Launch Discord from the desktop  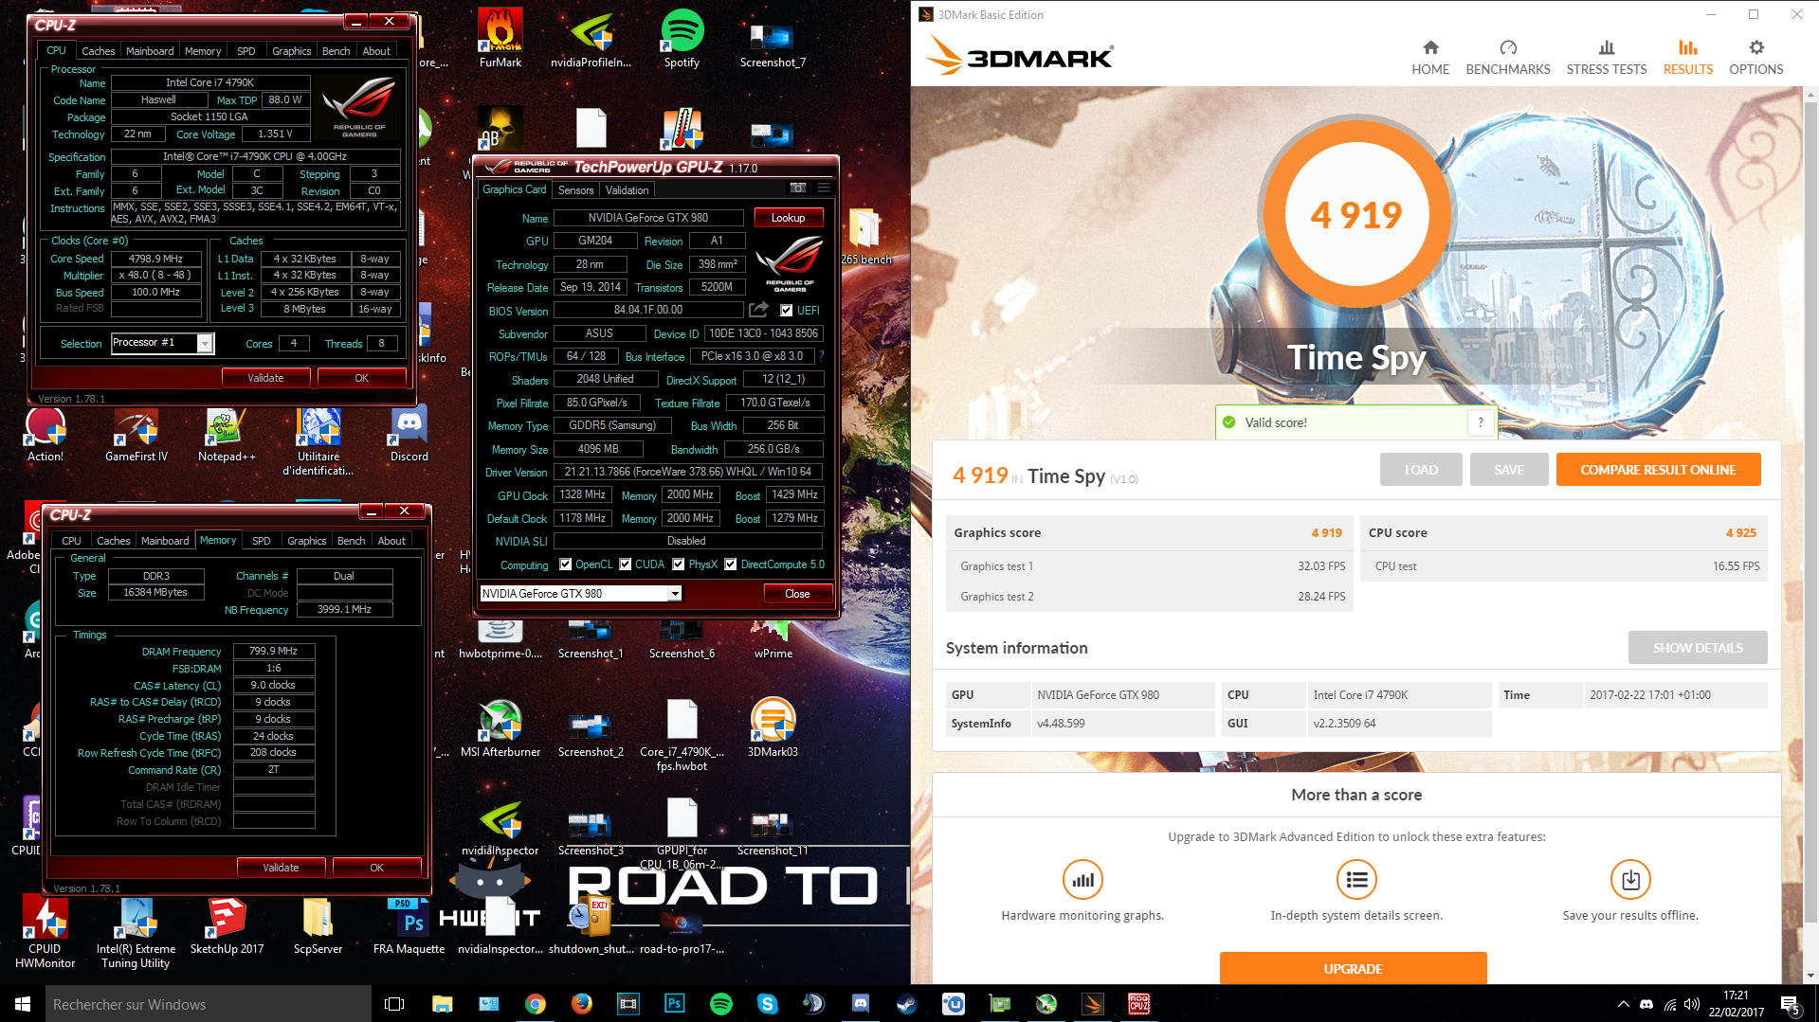(409, 432)
